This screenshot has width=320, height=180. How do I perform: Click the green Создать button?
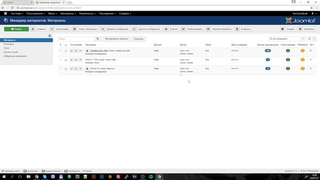coord(16,29)
